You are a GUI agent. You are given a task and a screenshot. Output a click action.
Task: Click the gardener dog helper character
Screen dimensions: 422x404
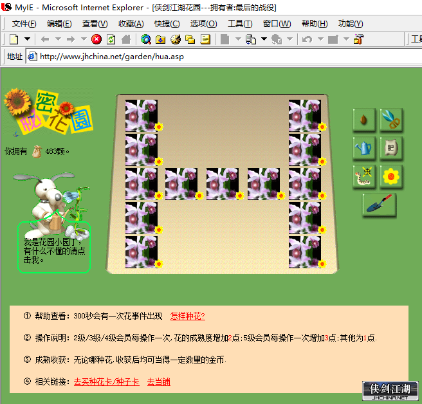pos(51,205)
